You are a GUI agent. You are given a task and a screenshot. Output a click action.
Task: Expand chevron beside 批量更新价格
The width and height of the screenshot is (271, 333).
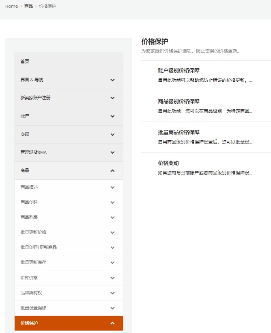tap(112, 233)
